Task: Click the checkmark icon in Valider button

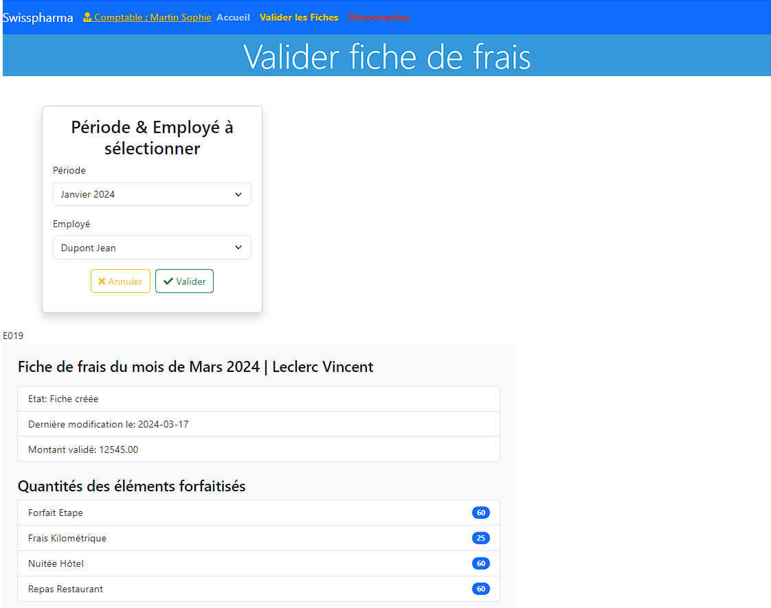Action: (x=168, y=281)
